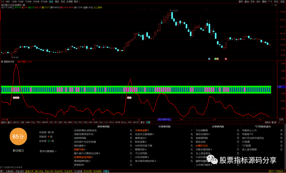Select the KDJ indicator
Screen dimensions: 286x173
[x=101, y=122]
